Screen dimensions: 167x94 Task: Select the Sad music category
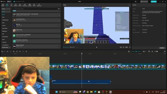pos(3,34)
